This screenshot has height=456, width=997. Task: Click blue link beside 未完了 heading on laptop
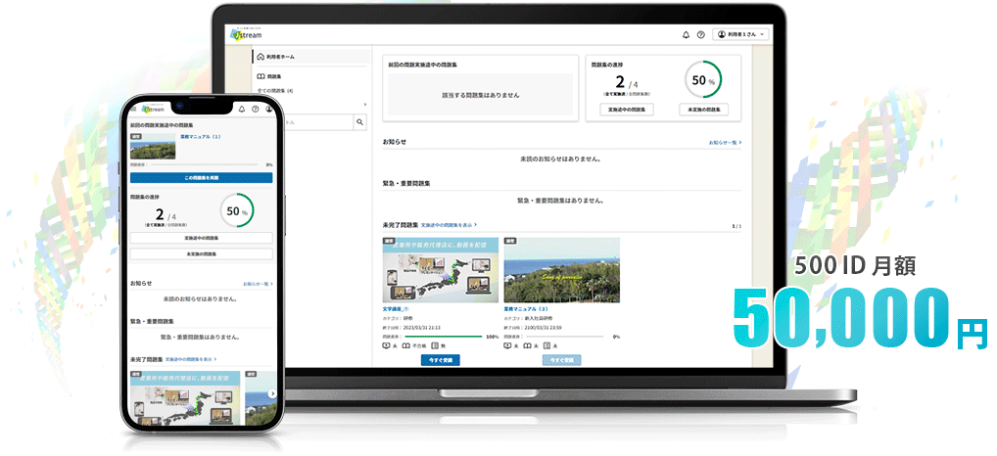(449, 225)
